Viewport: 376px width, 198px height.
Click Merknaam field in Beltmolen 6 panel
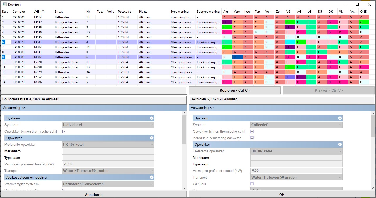(296, 158)
